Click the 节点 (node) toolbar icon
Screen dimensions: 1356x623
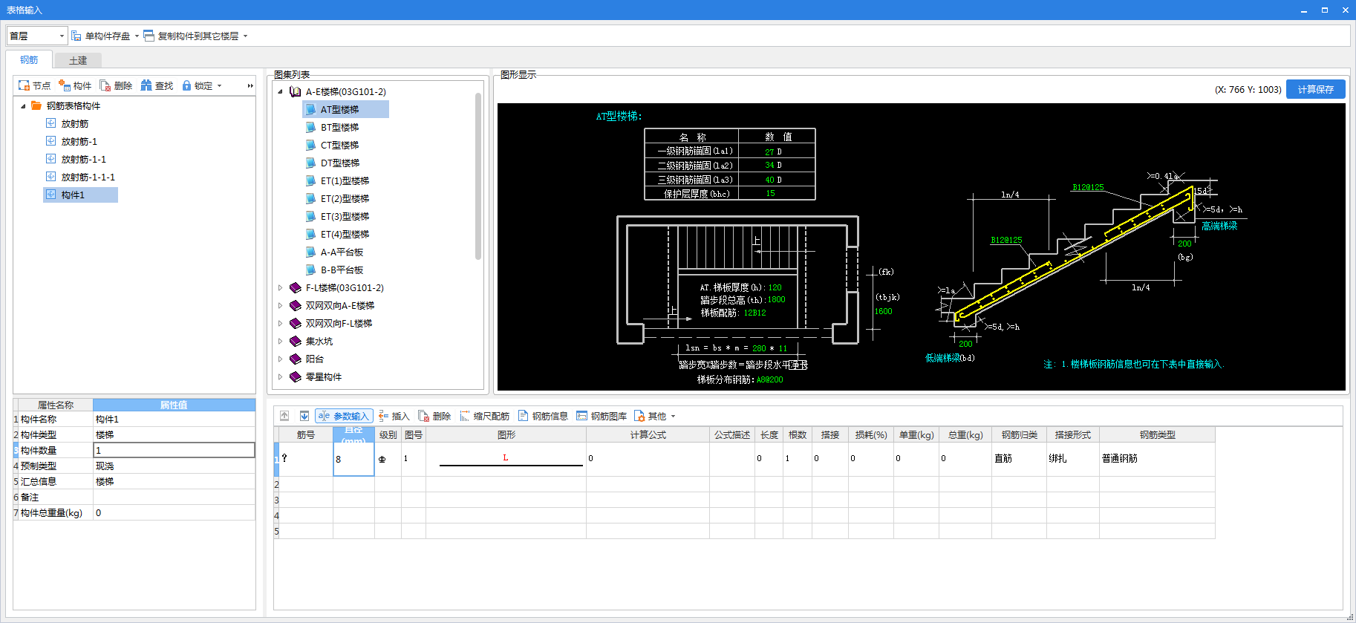click(x=24, y=85)
